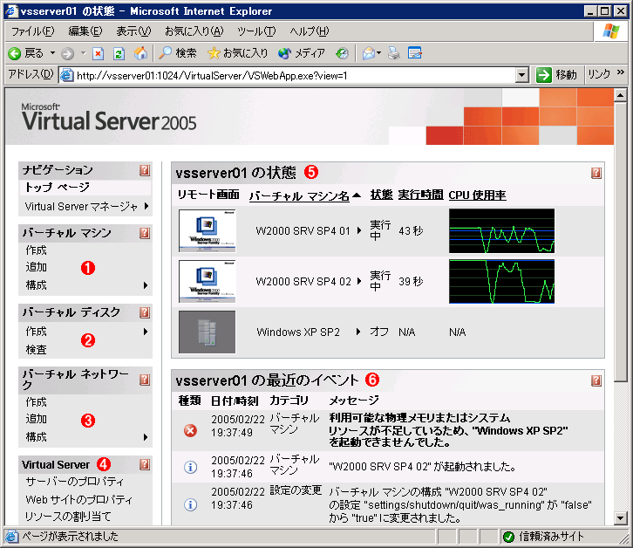Open W2000 SRV SP4 01 remote screen thumbnail
The height and width of the screenshot is (548, 633).
[x=208, y=230]
